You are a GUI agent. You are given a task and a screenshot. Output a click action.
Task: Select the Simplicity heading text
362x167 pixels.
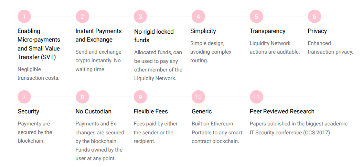203,31
